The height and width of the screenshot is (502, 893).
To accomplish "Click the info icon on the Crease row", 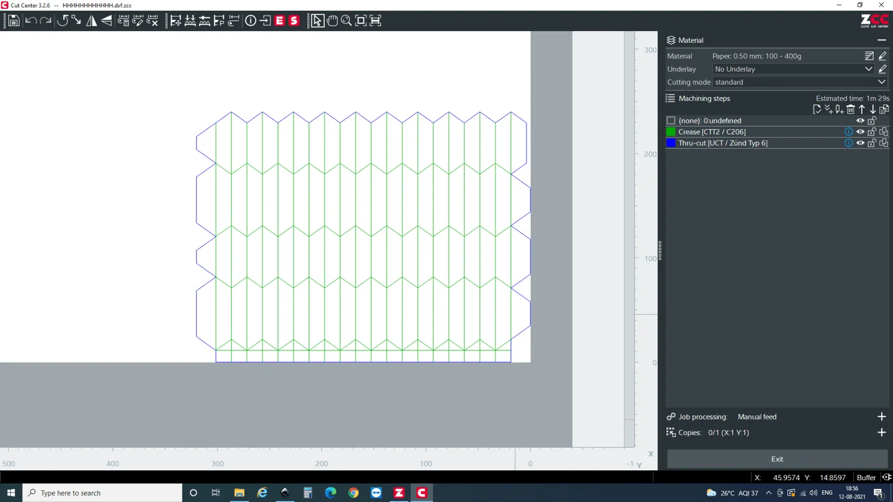I will (x=848, y=132).
